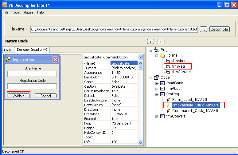This screenshot has width=238, height=155.
Task: Click the frmConvert module icon under Code
Action: pyautogui.click(x=162, y=116)
